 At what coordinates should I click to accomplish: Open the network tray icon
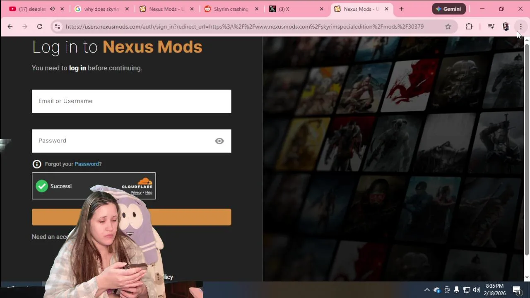tap(467, 290)
